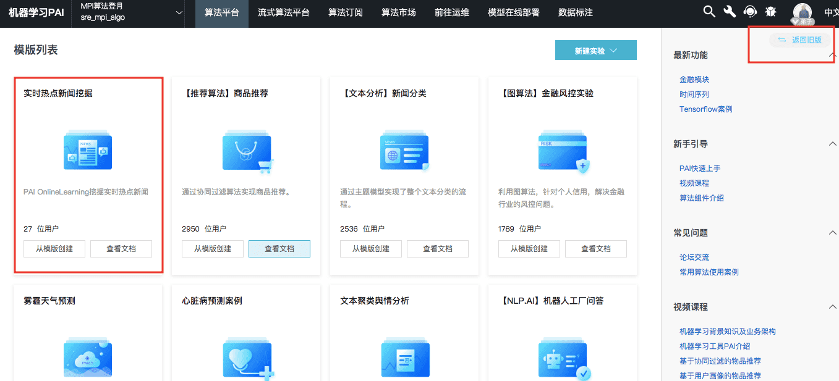Screen dimensions: 839x381
Task: Open the user avatar profile picture
Action: tap(801, 11)
